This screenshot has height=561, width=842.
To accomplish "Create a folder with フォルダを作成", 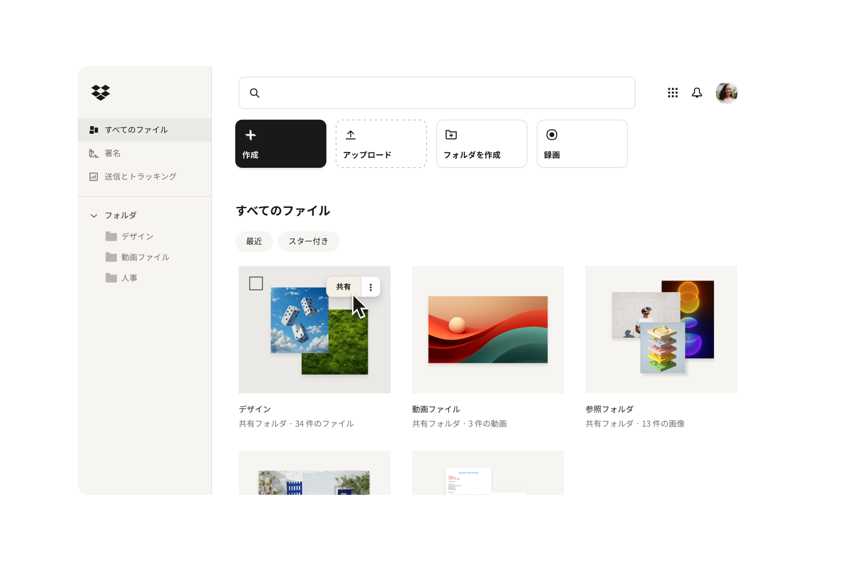I will coord(481,144).
